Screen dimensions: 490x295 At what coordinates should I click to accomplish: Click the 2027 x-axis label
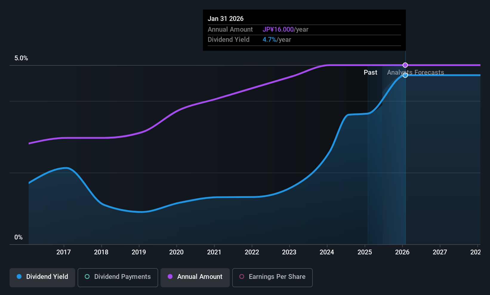pyautogui.click(x=440, y=252)
